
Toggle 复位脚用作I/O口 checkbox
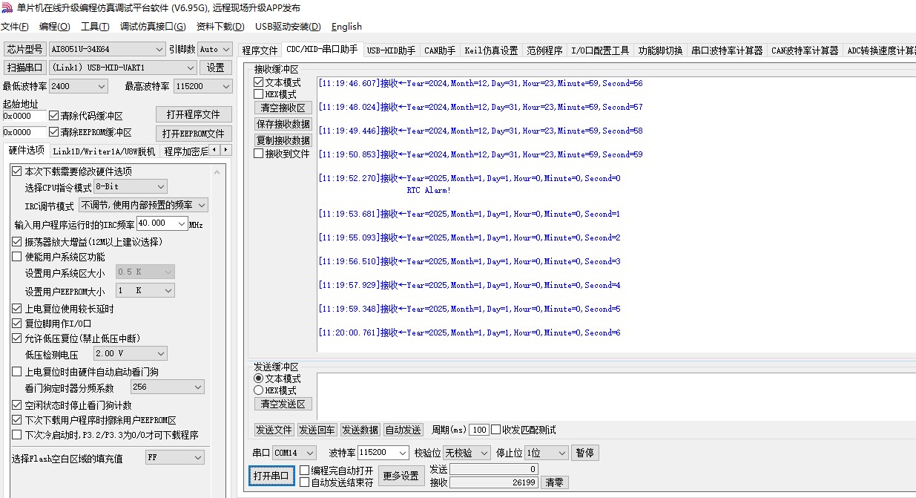click(x=17, y=324)
